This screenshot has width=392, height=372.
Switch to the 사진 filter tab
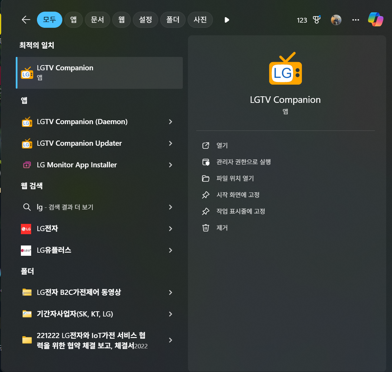[x=200, y=20]
